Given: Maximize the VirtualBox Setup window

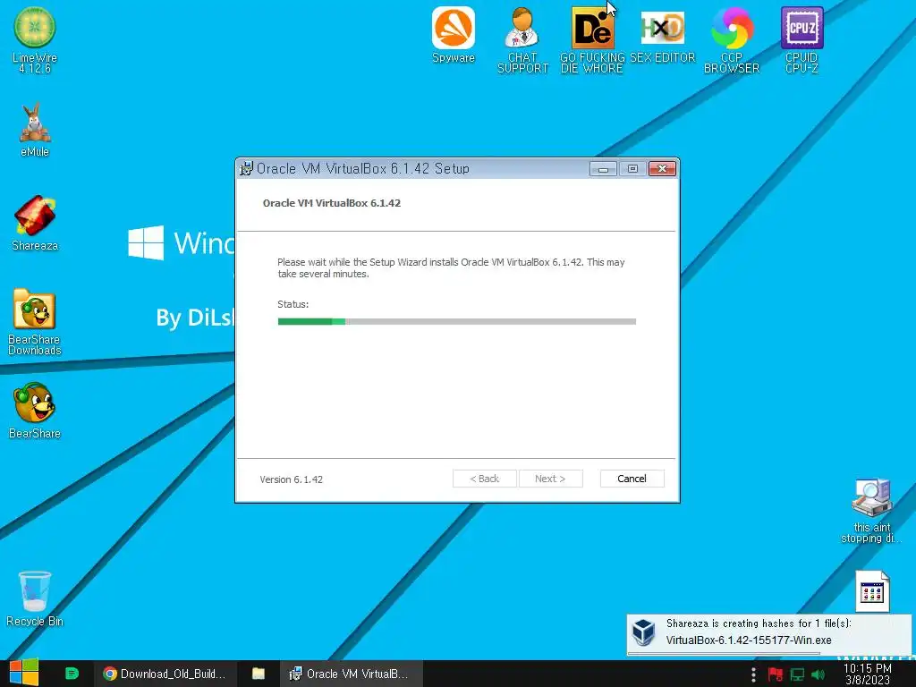Looking at the screenshot, I should pos(632,169).
